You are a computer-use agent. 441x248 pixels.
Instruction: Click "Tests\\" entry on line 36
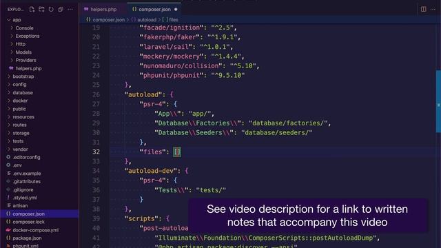(x=172, y=190)
